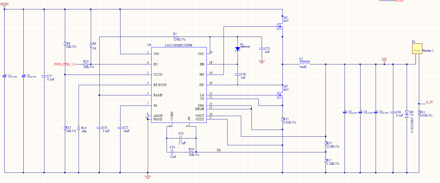Click the red FB net label
Viewport: 440px width, 183px height.
coord(218,150)
